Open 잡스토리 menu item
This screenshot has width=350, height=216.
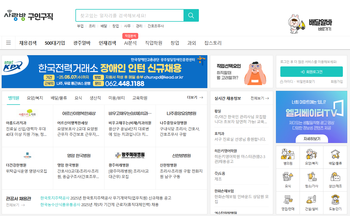[213, 43]
